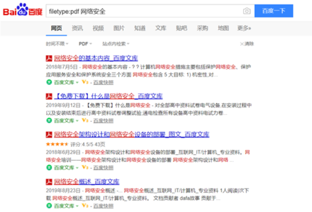This screenshot has height=212, width=312.
Task: Click PDF icon beside 网络安全架构设计 result
Action: click(49, 134)
